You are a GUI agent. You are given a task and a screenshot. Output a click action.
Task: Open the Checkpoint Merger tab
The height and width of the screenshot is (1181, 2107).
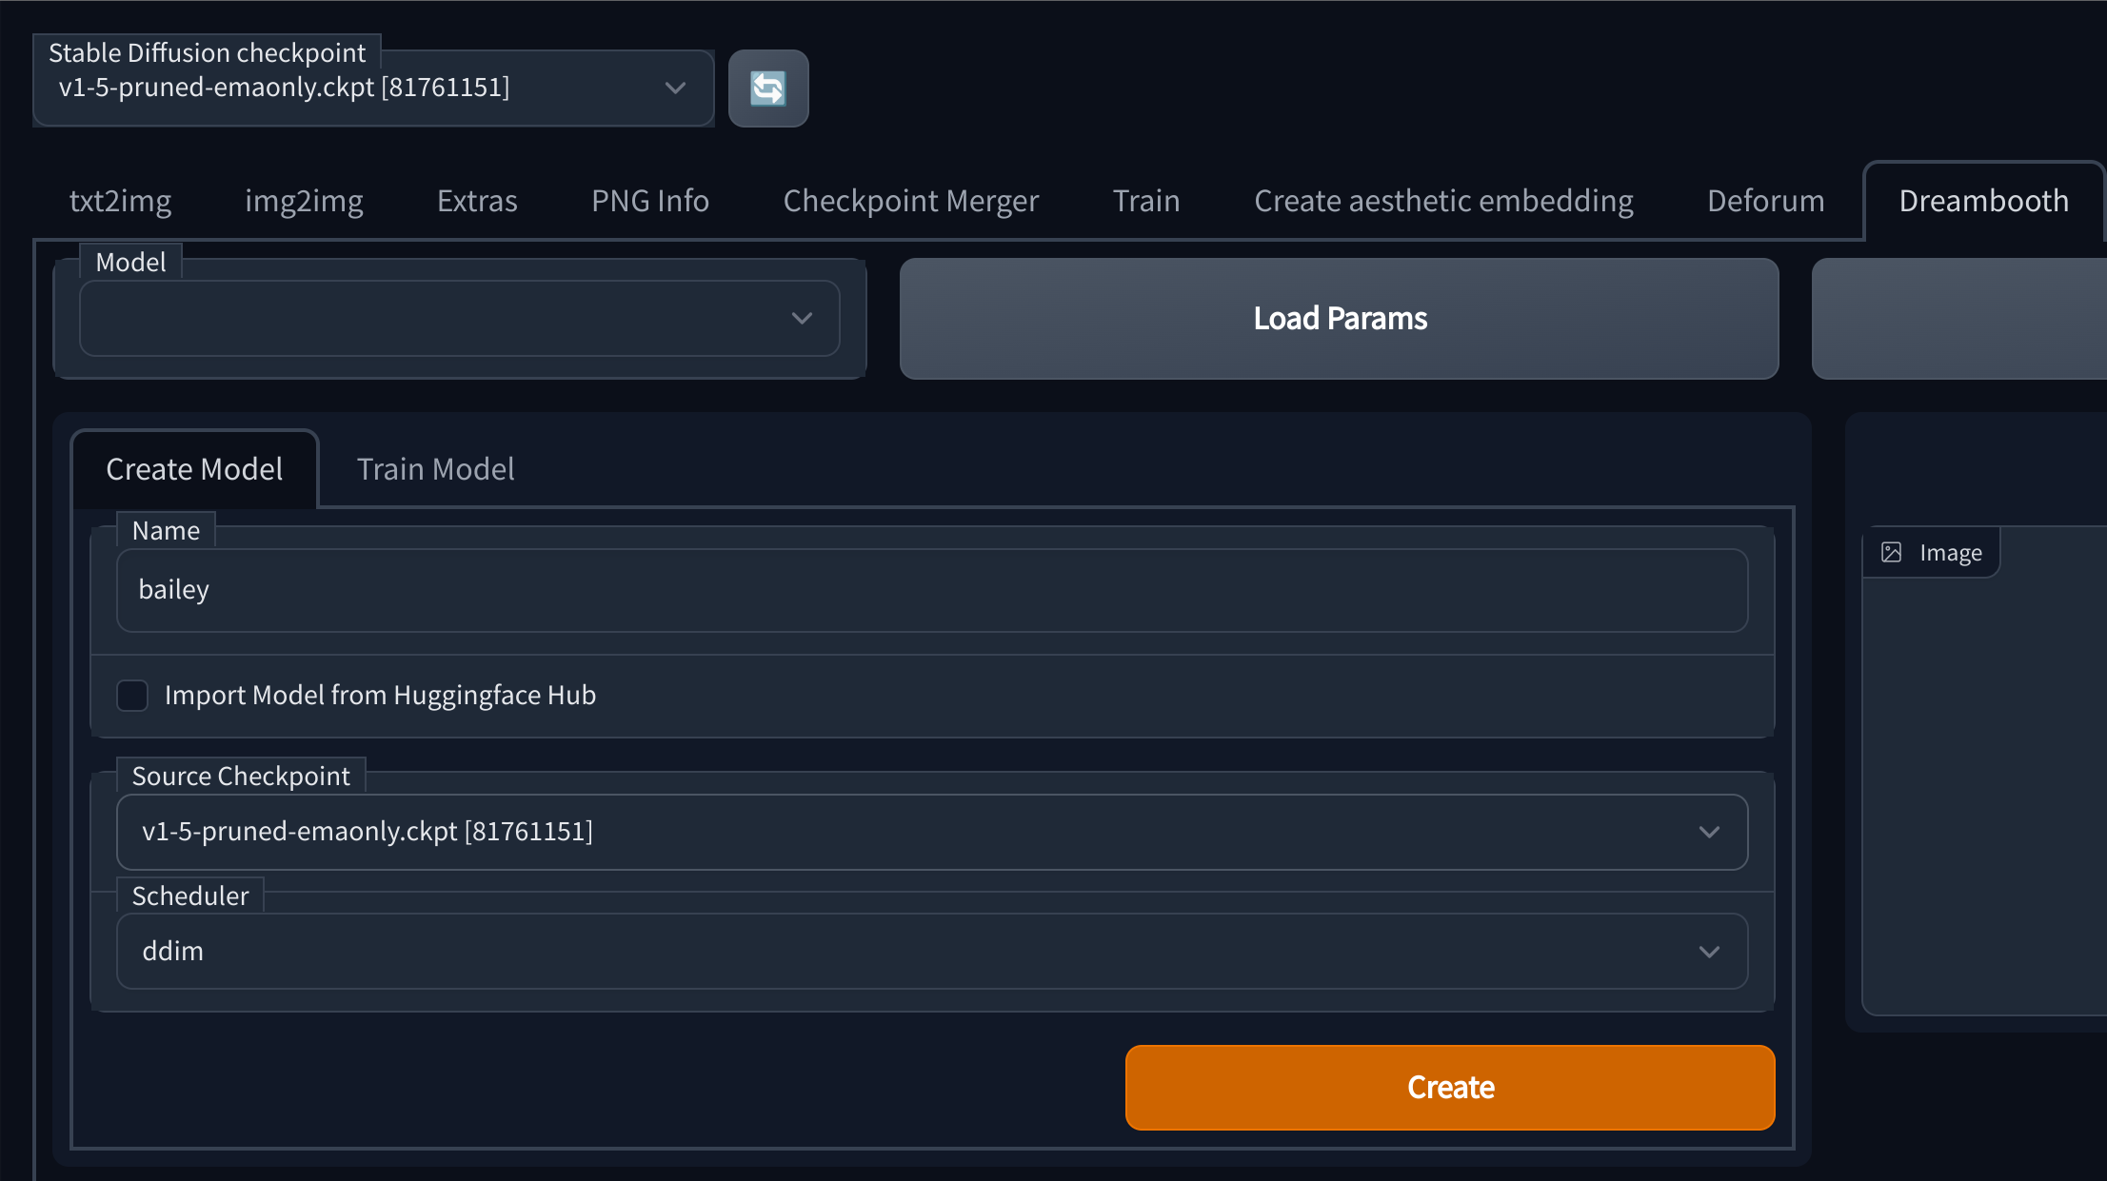[x=910, y=201]
